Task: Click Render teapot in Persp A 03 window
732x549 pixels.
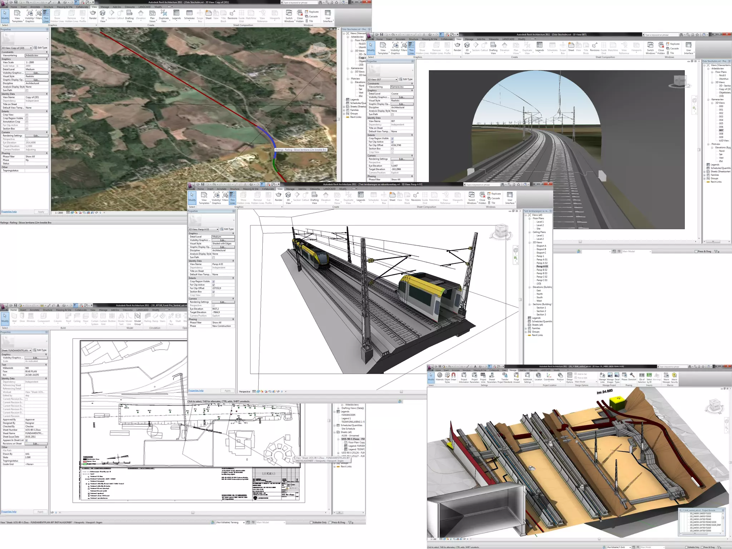Action: click(278, 197)
